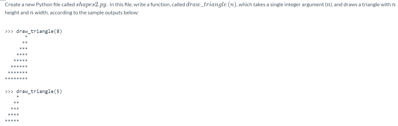The width and height of the screenshot is (398, 126).
Task: Click the >>> prompt before draw_triangle(5)
Action: tap(9, 92)
